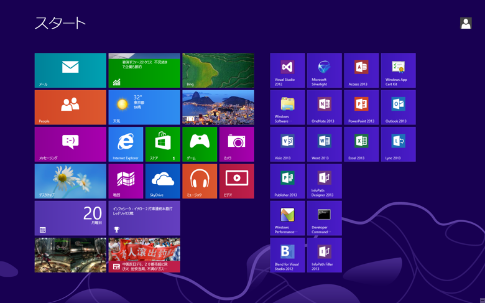Launch Word 2013

pyautogui.click(x=325, y=144)
